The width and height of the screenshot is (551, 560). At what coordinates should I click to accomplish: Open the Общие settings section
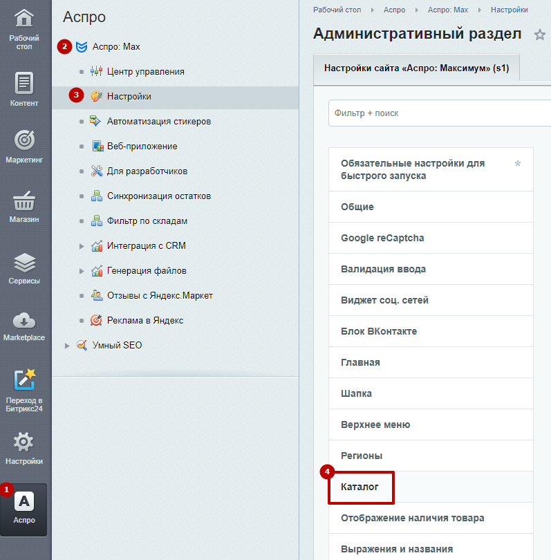pos(431,207)
